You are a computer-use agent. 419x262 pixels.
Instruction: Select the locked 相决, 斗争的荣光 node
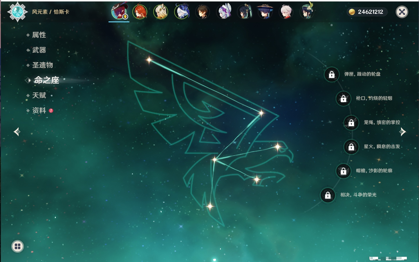[x=328, y=195]
